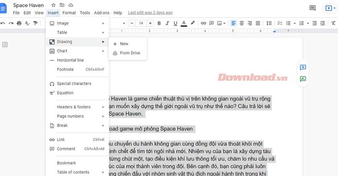Choose New drawing option
The height and width of the screenshot is (176, 338).
tap(127, 44)
